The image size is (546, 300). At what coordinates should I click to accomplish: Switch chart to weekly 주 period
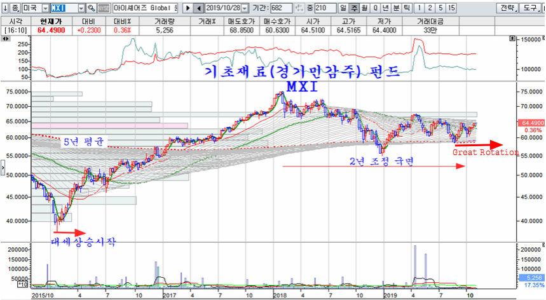tap(354, 8)
